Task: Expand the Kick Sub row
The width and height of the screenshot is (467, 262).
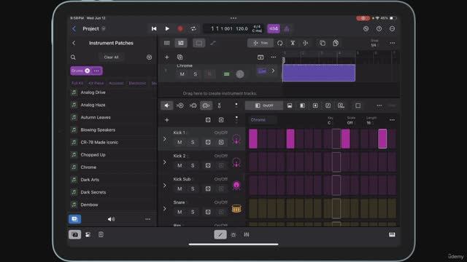Action: point(165,186)
